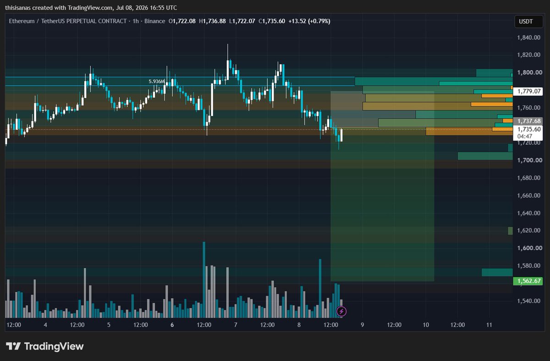Image resolution: width=550 pixels, height=361 pixels.
Task: Click the 1,660.00 price axis label
Action: pyautogui.click(x=529, y=196)
